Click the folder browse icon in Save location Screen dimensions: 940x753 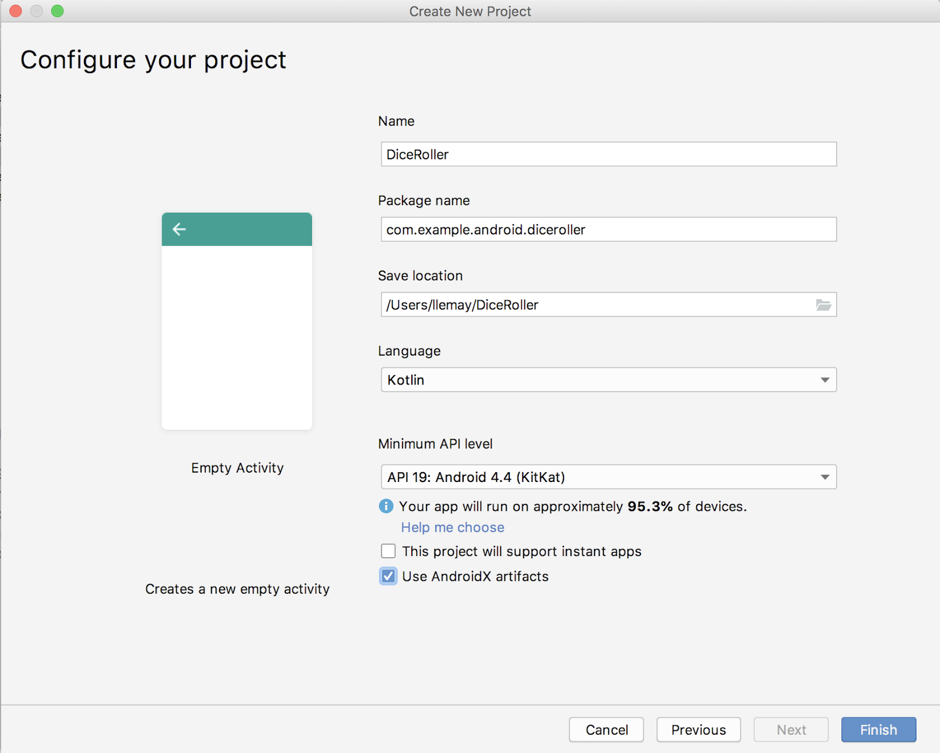tap(823, 304)
